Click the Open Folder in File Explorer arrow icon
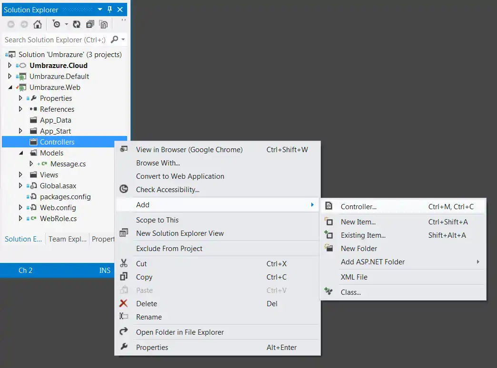 point(124,331)
